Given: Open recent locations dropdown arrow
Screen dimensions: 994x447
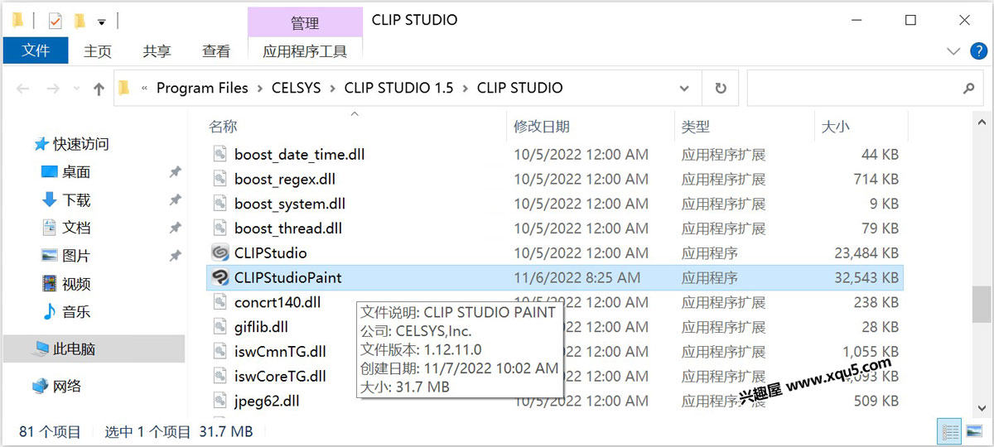Looking at the screenshot, I should [x=76, y=89].
